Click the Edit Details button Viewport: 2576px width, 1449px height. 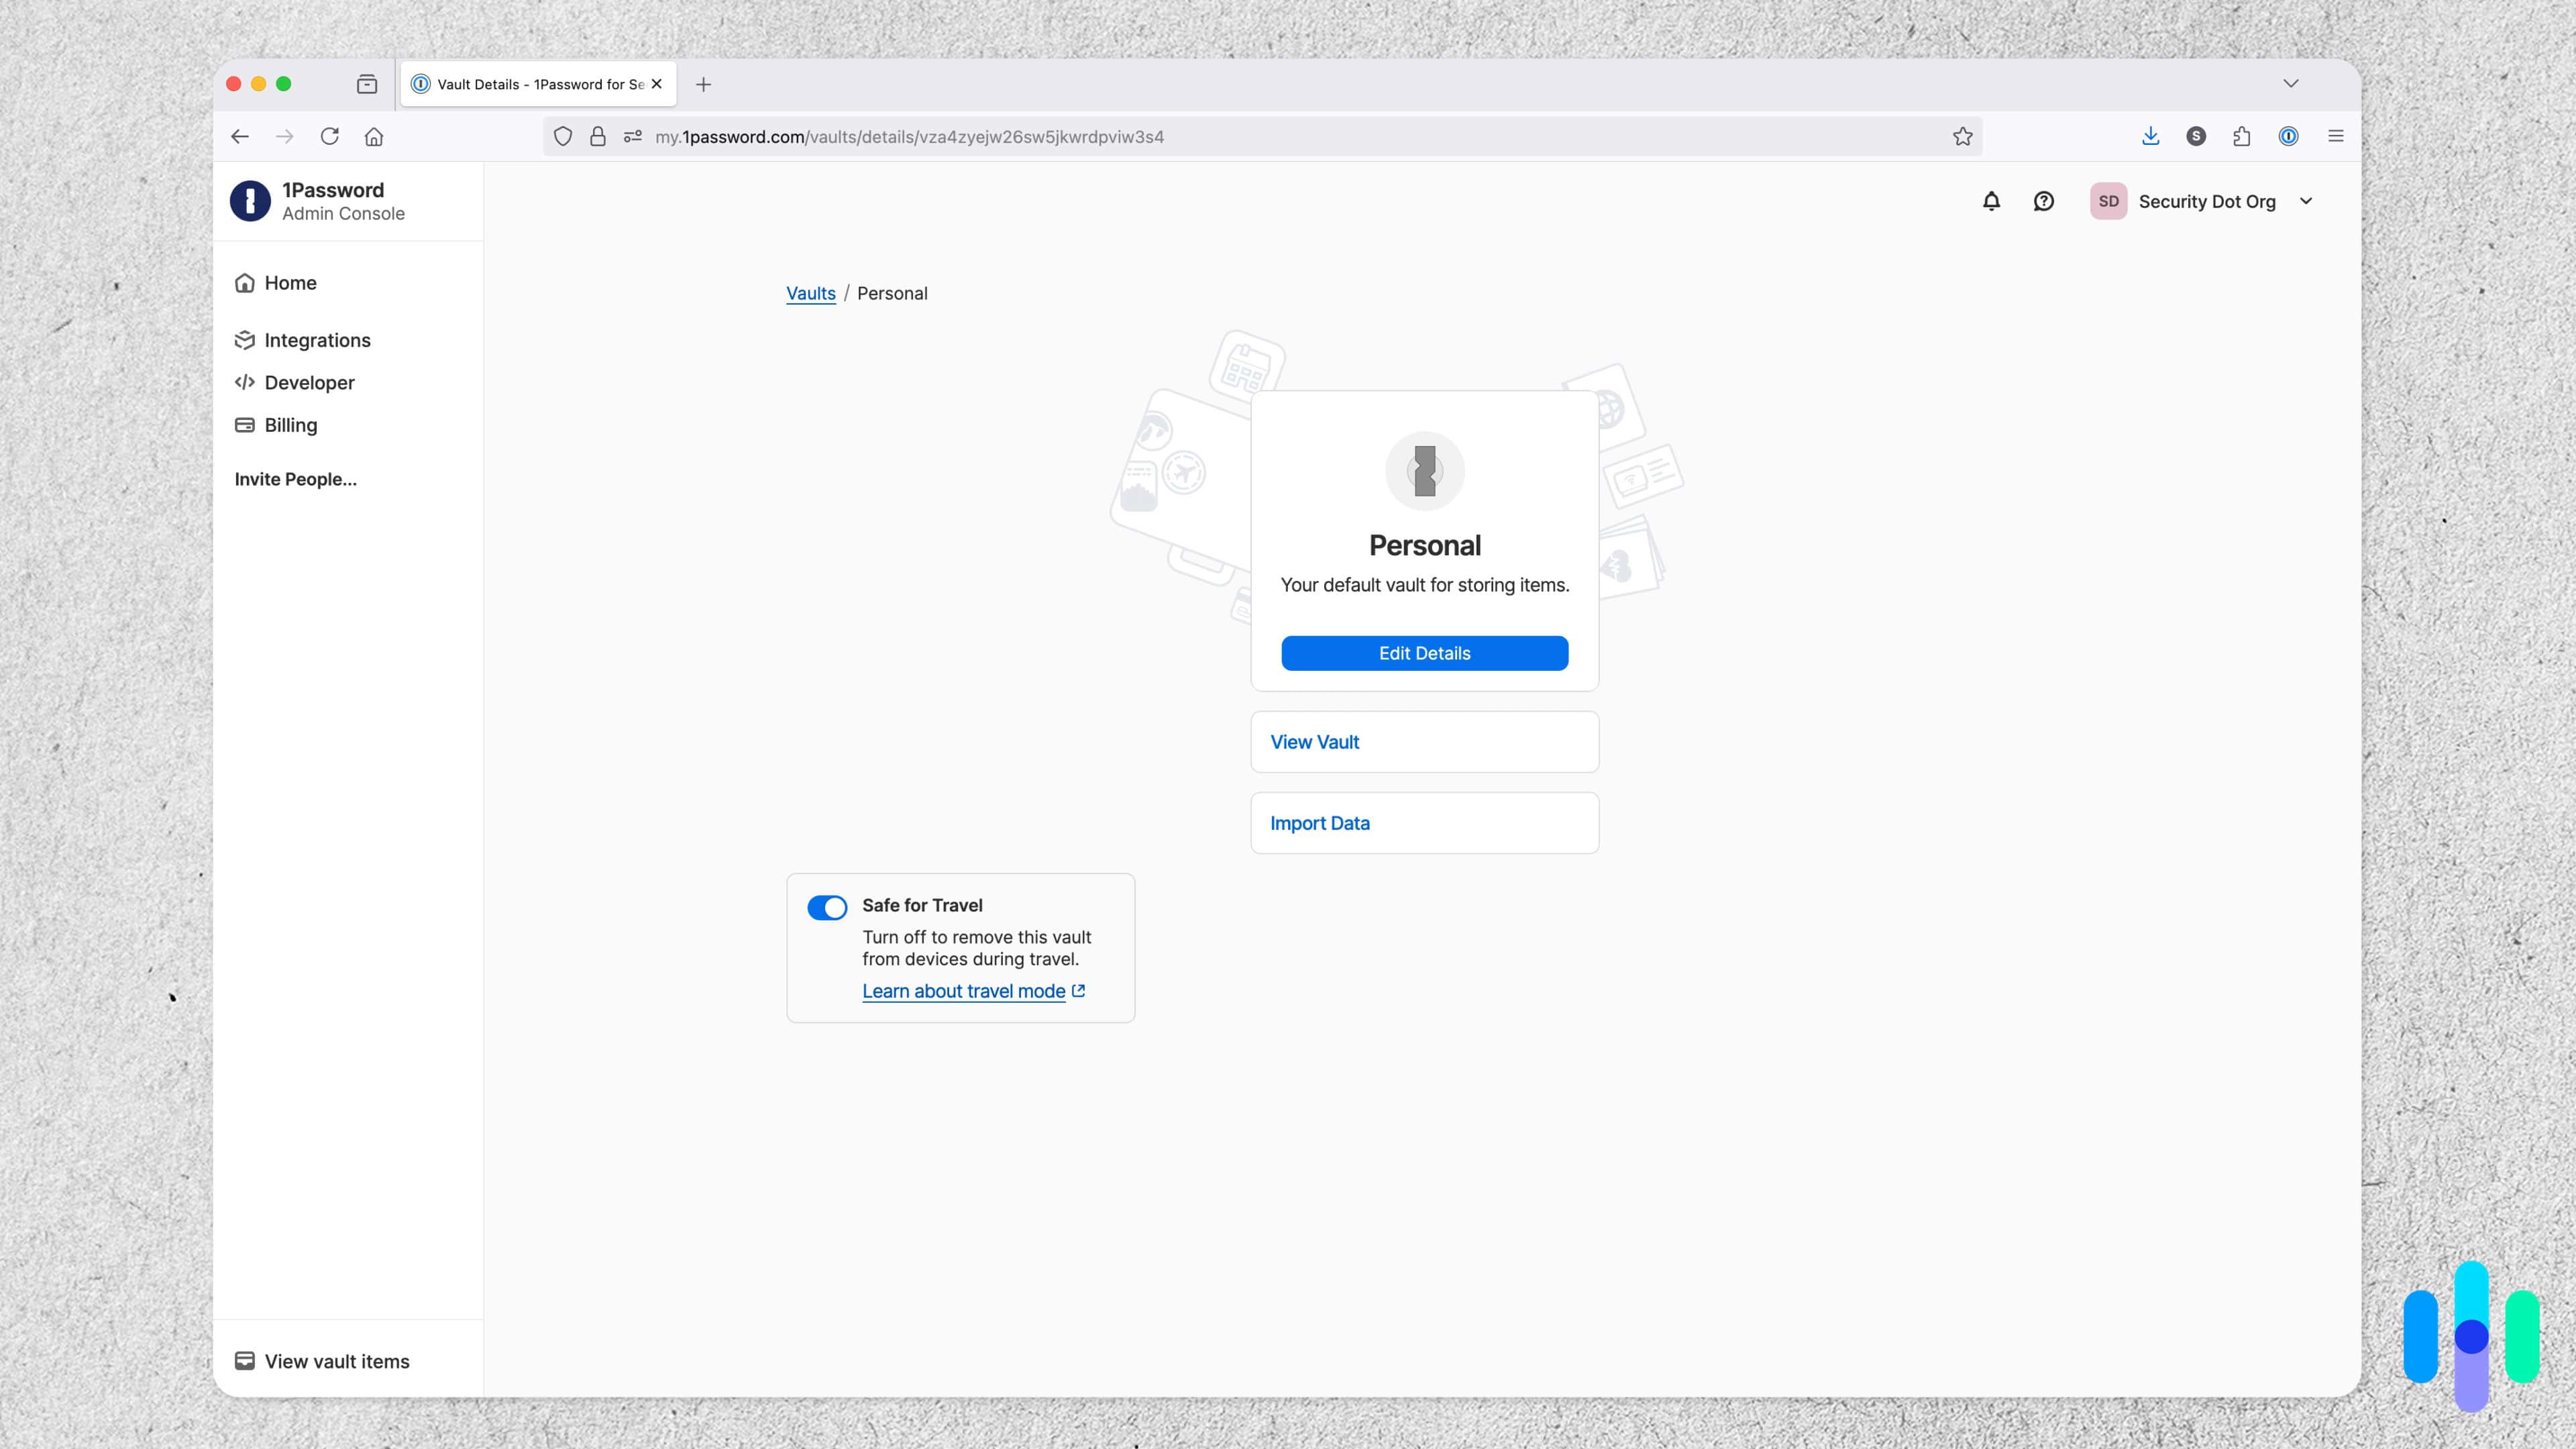click(x=1424, y=653)
